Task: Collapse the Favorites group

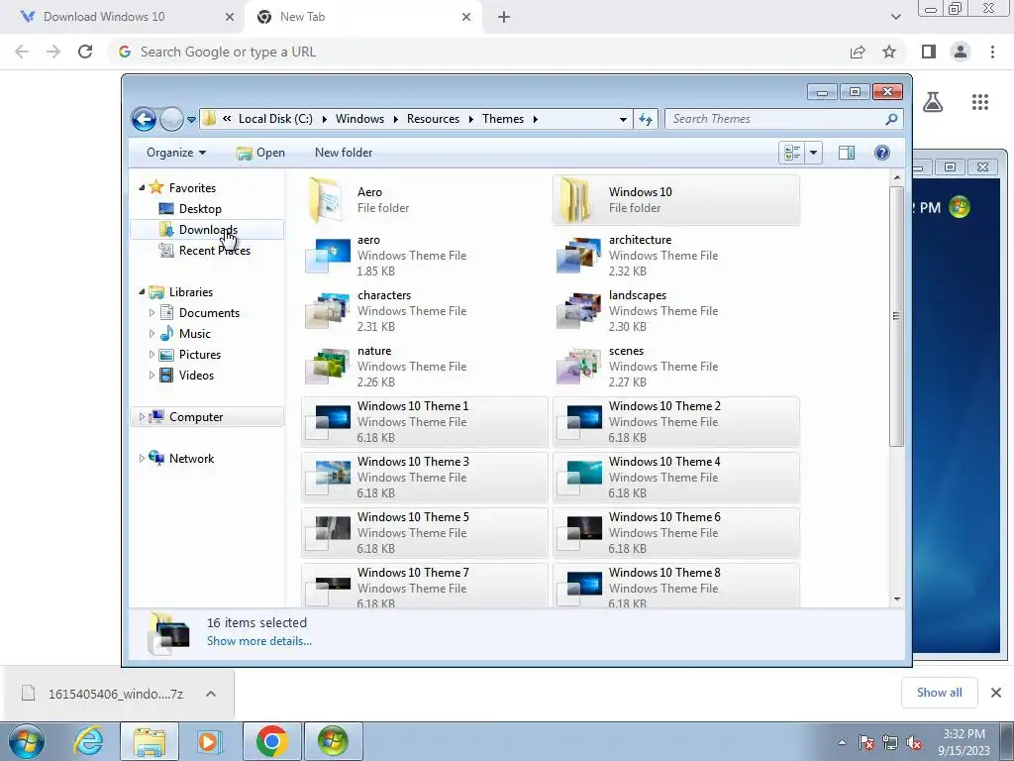Action: tap(142, 187)
